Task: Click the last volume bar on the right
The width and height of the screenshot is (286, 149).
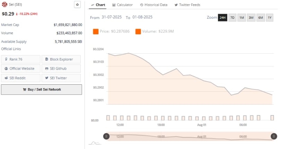Action: click(272, 118)
